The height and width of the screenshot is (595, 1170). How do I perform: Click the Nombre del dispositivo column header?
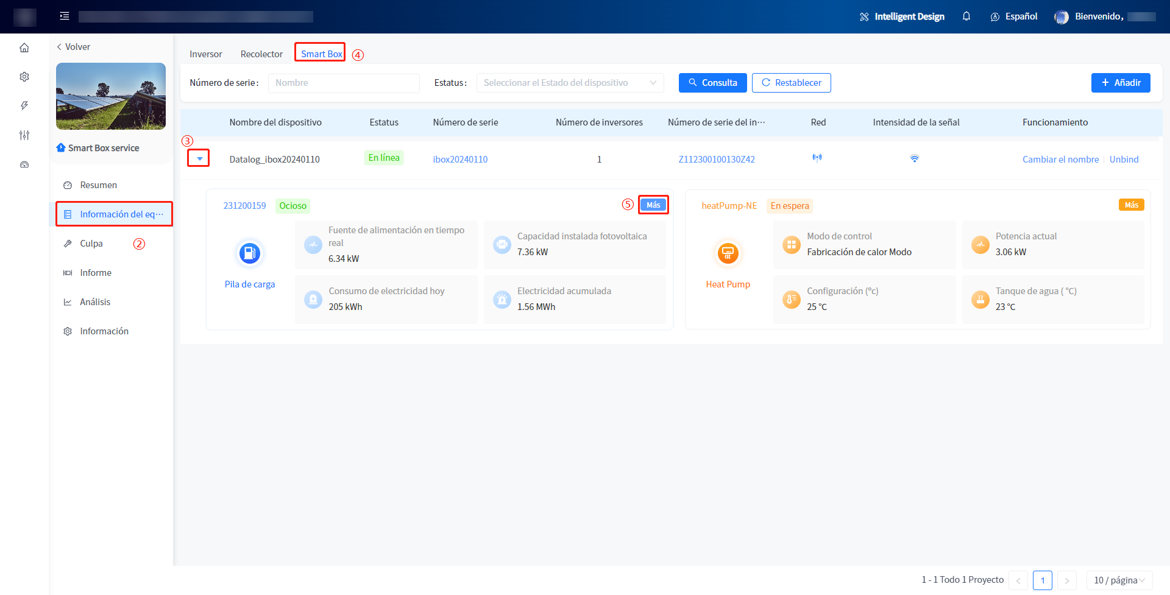pos(275,122)
